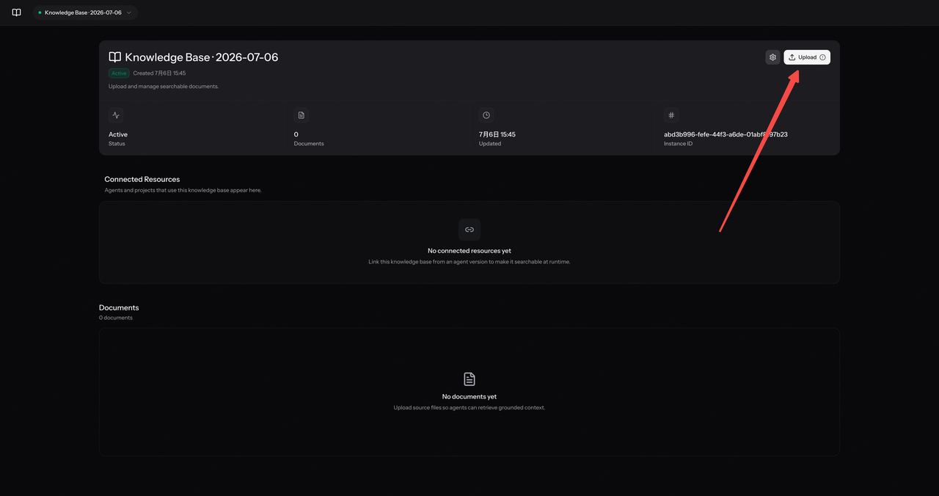Click the book icon in the top bar
Viewport: 939px width, 496px height.
click(x=16, y=12)
